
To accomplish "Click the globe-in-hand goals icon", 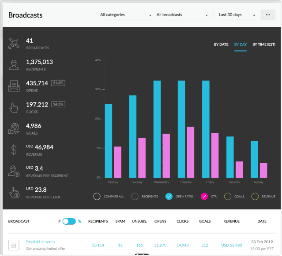I will [14, 129].
